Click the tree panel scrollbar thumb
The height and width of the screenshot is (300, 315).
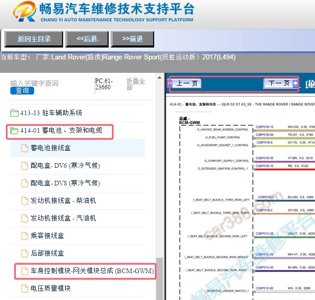pos(160,279)
